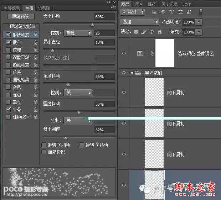Click the shape layer filter icon
Viewport: 221px width, 200px height.
[x=180, y=12]
